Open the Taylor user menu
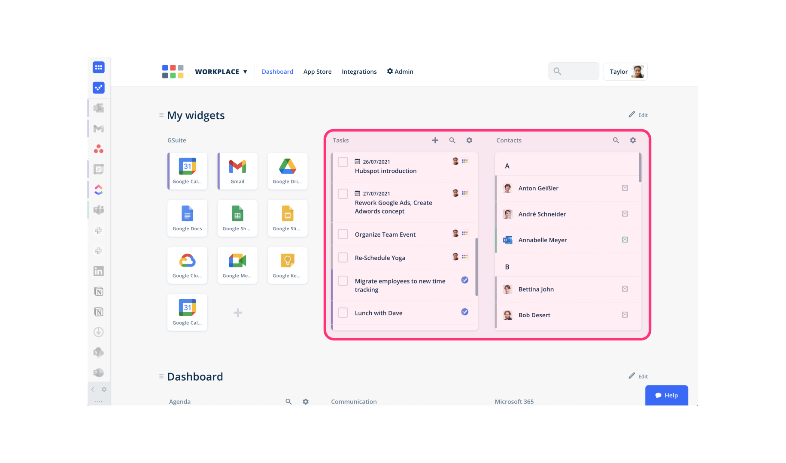 (x=625, y=72)
